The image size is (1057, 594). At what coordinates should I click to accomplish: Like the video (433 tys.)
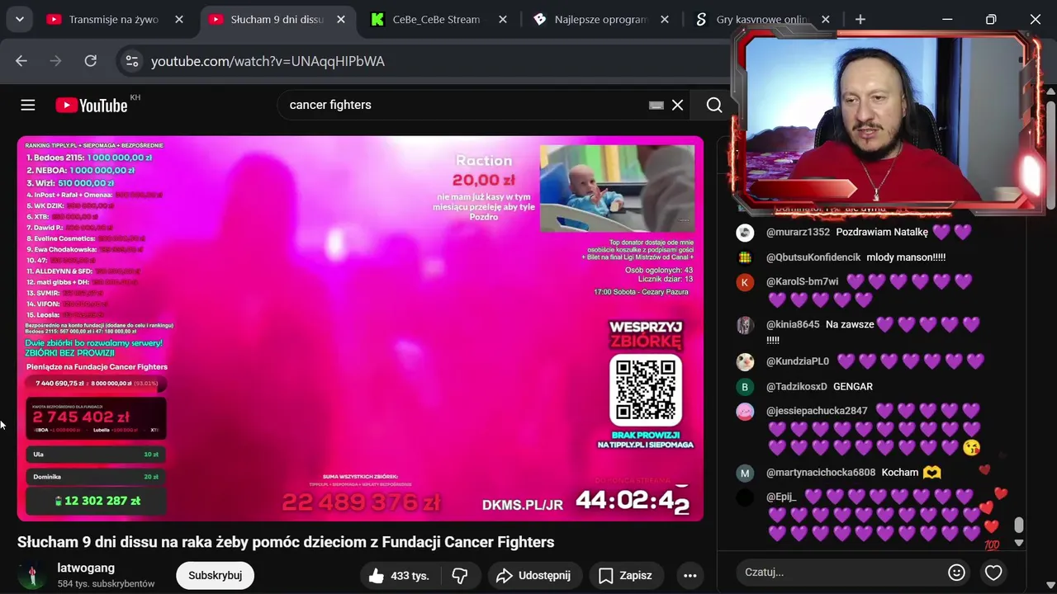tap(399, 575)
